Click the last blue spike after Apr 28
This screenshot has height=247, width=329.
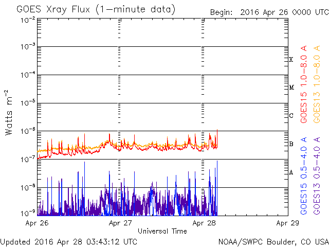[217, 188]
